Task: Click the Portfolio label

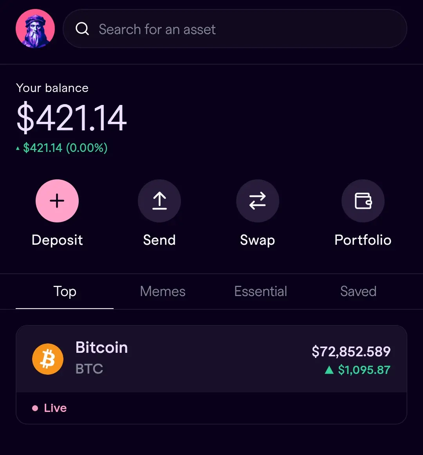Action: (363, 240)
